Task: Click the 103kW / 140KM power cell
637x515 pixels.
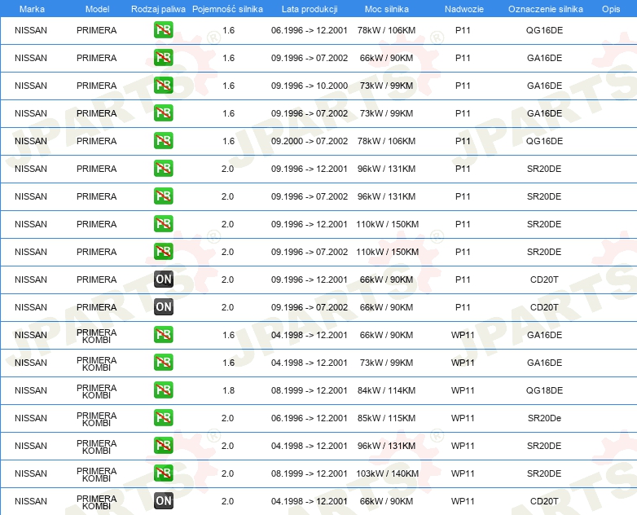Action: pos(387,473)
